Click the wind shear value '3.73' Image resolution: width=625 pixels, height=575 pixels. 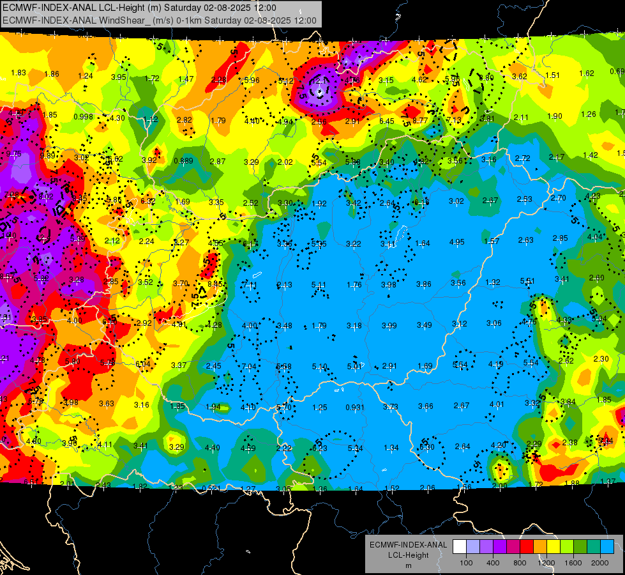tap(390, 406)
